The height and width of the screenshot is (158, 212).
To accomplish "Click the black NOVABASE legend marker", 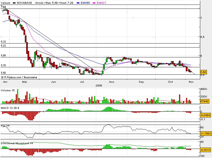I will point(14,3).
